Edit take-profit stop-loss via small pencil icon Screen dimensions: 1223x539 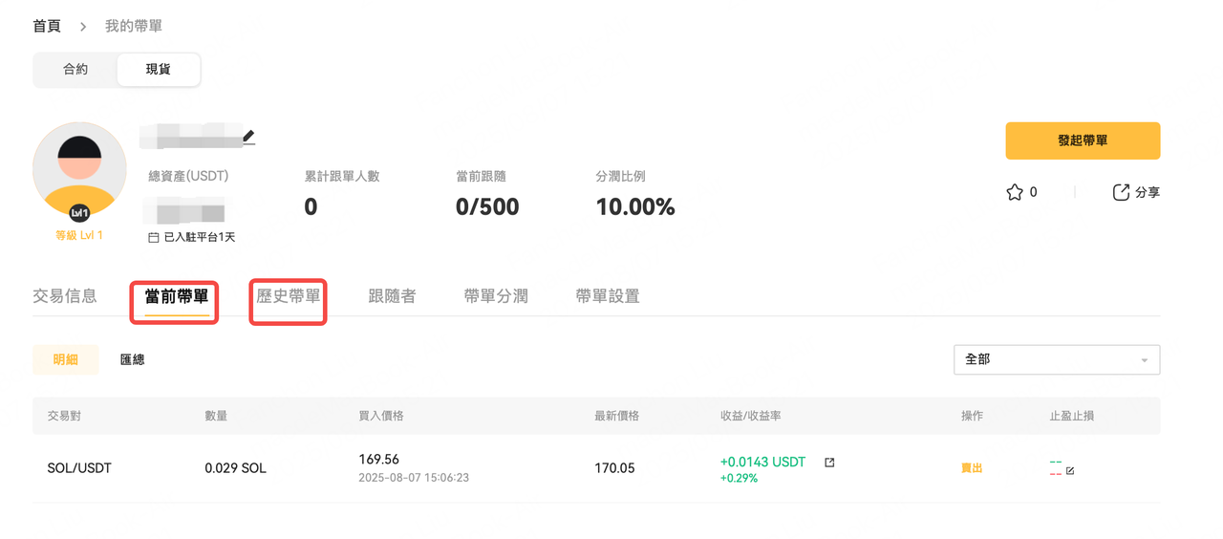pos(1070,471)
